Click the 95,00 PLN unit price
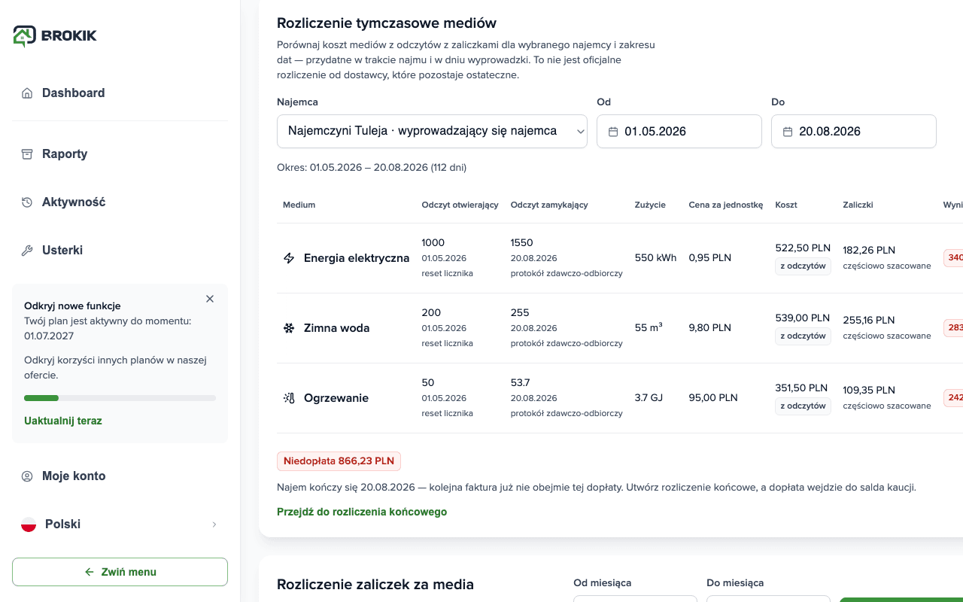The image size is (963, 602). tap(713, 397)
